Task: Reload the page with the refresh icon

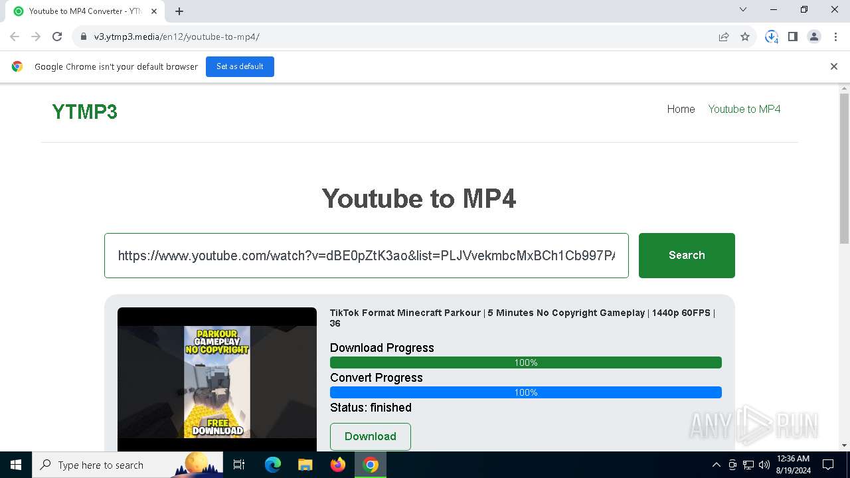Action: 57,37
